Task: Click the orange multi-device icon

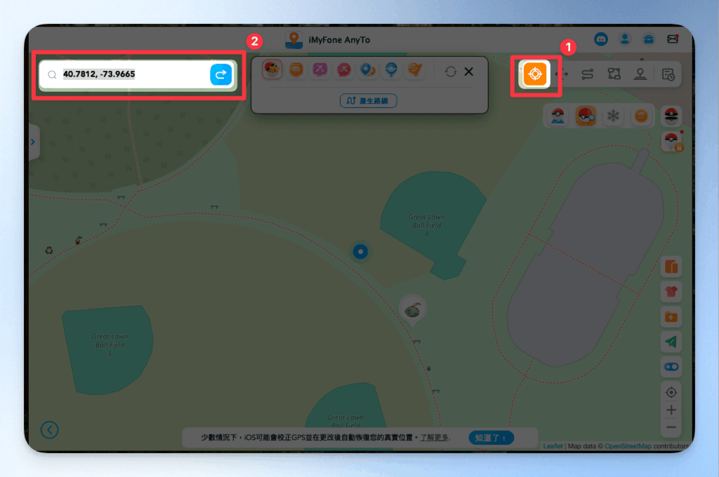Action: 671,267
